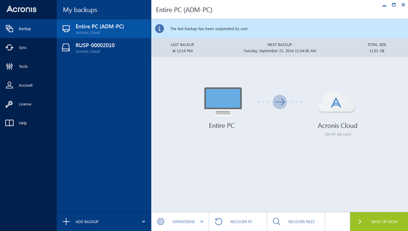The width and height of the screenshot is (408, 231).
Task: Click the '154.45 GB used' text
Action: (337, 134)
